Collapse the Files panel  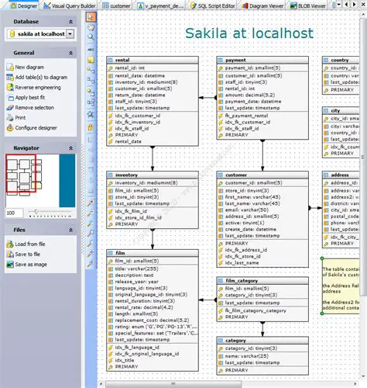point(70,230)
